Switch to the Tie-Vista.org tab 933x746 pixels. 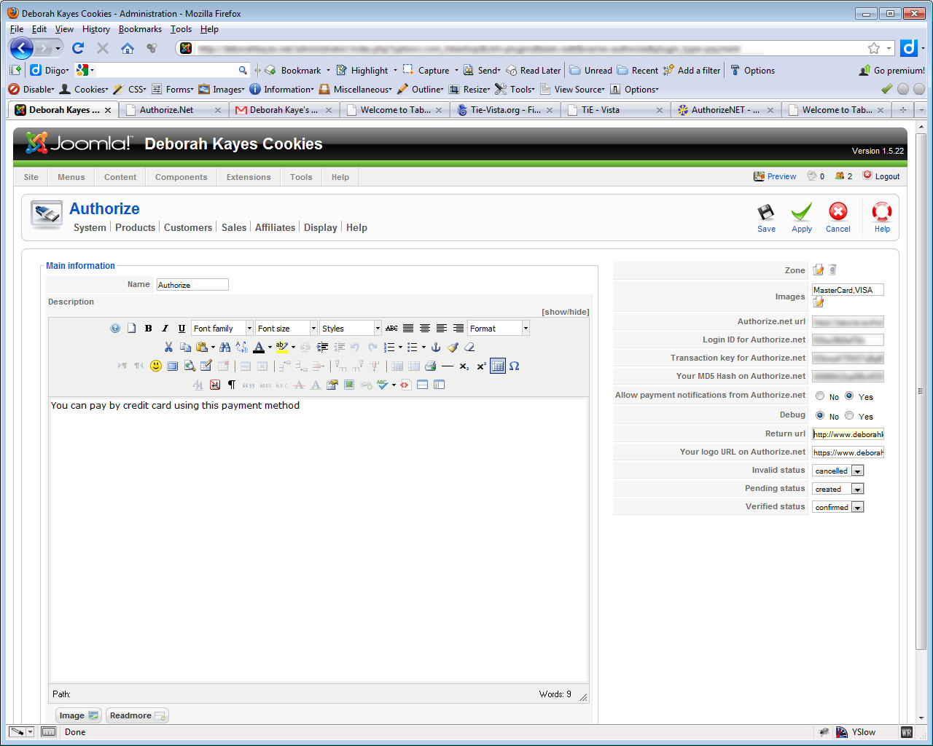[506, 110]
